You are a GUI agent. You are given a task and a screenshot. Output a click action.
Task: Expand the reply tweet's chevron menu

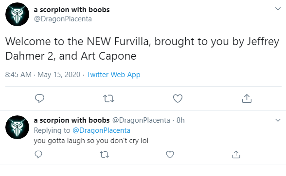tap(278, 120)
